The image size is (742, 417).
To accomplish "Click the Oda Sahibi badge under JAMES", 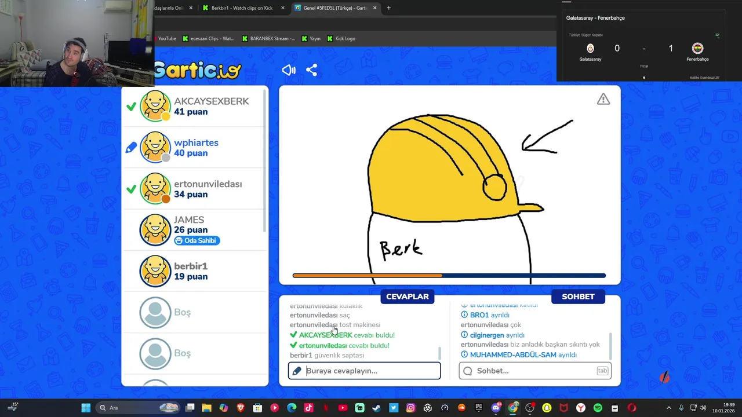I will tap(197, 240).
